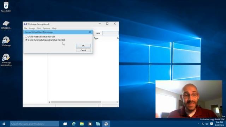Minimize the WinImage window
This screenshot has height=127, width=226.
[x=100, y=24]
